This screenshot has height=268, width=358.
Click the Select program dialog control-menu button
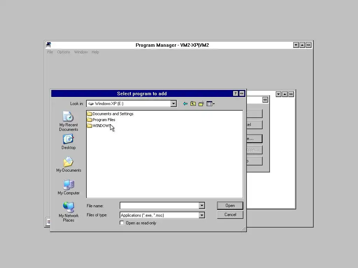click(242, 94)
